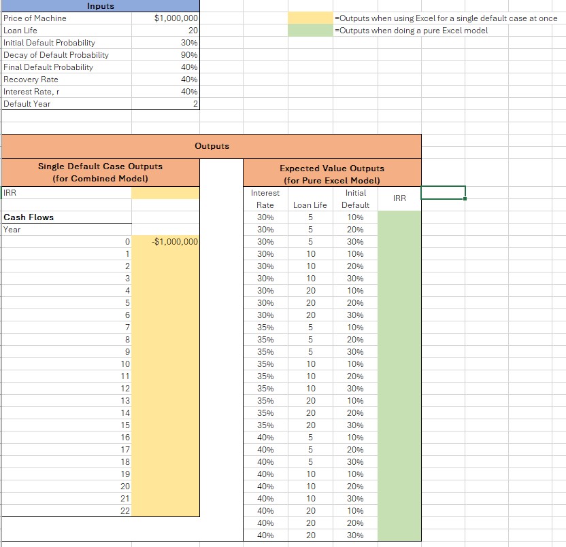Click the last 40% Interest Rate row cell
566x547 pixels.
pyautogui.click(x=265, y=535)
